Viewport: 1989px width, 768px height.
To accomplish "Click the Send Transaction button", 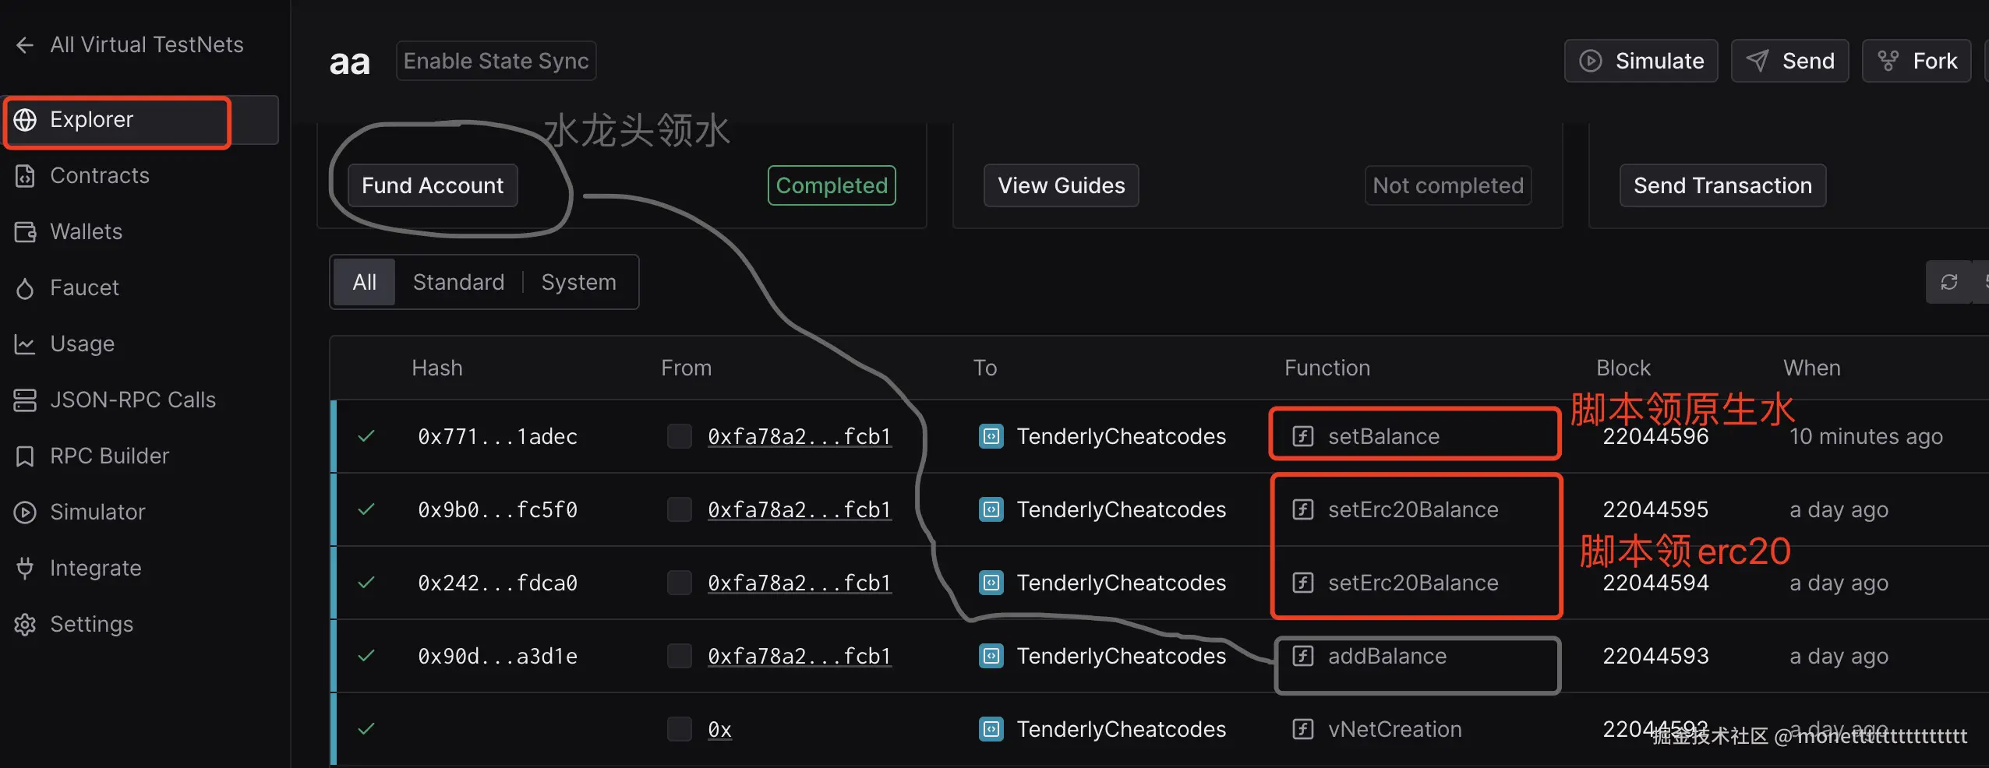I will pyautogui.click(x=1722, y=185).
